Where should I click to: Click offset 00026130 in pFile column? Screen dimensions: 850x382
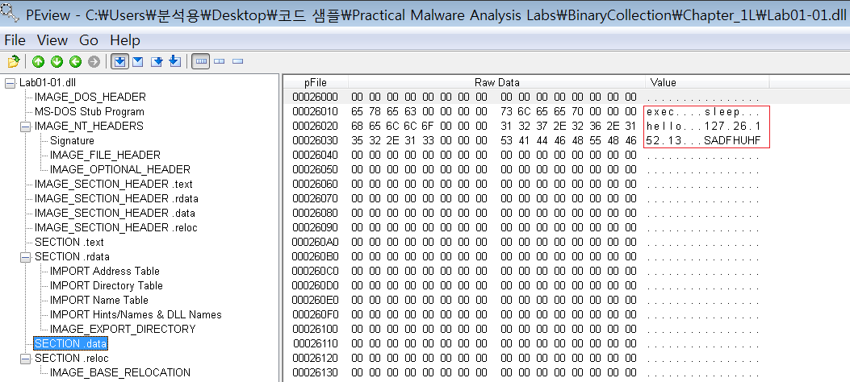pyautogui.click(x=315, y=372)
